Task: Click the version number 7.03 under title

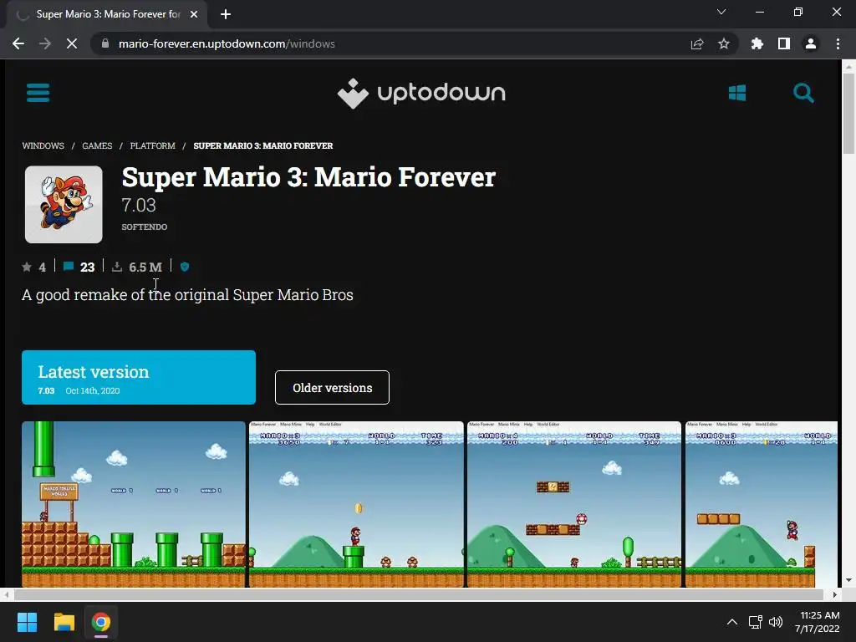Action: pos(139,206)
